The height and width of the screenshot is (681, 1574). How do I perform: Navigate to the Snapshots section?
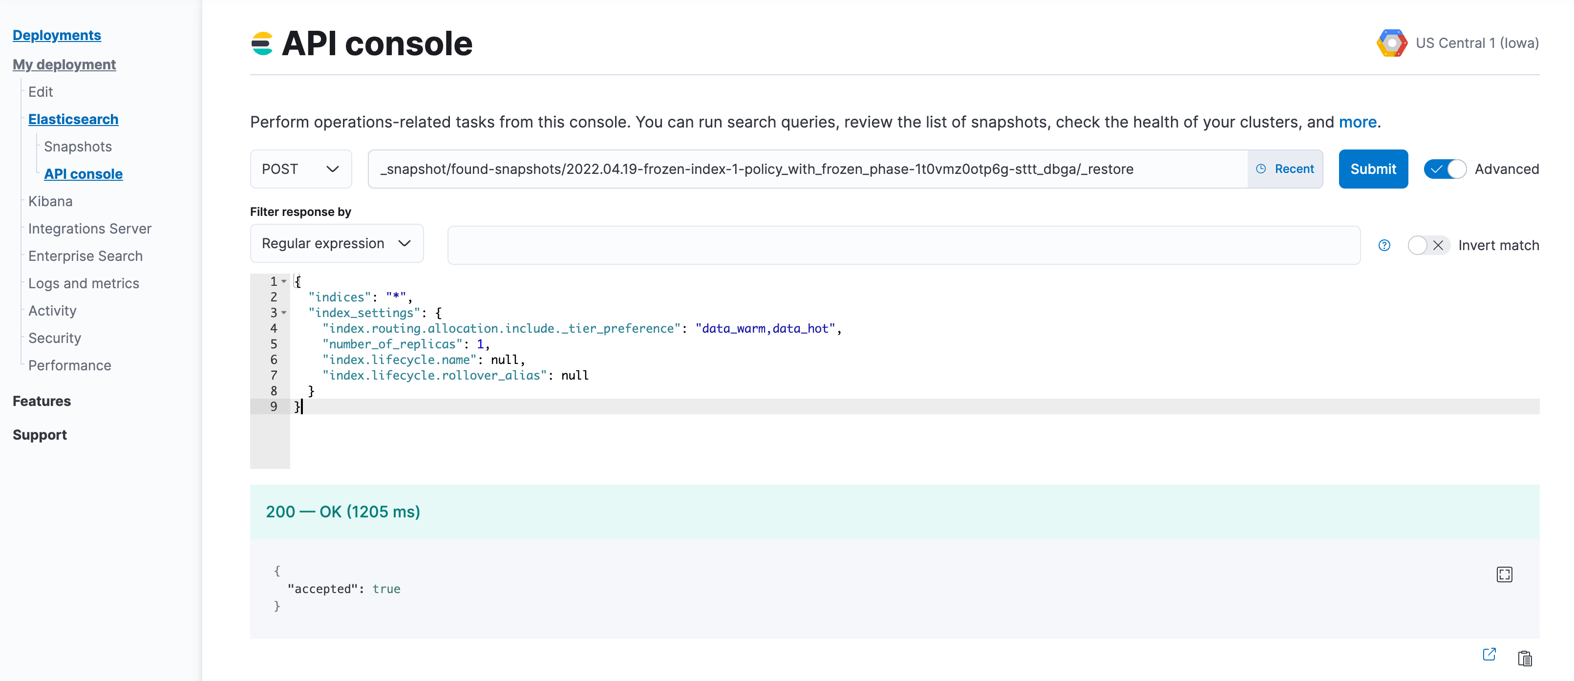[78, 146]
